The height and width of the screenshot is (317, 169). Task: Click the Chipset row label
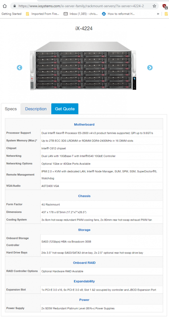(x=11, y=148)
